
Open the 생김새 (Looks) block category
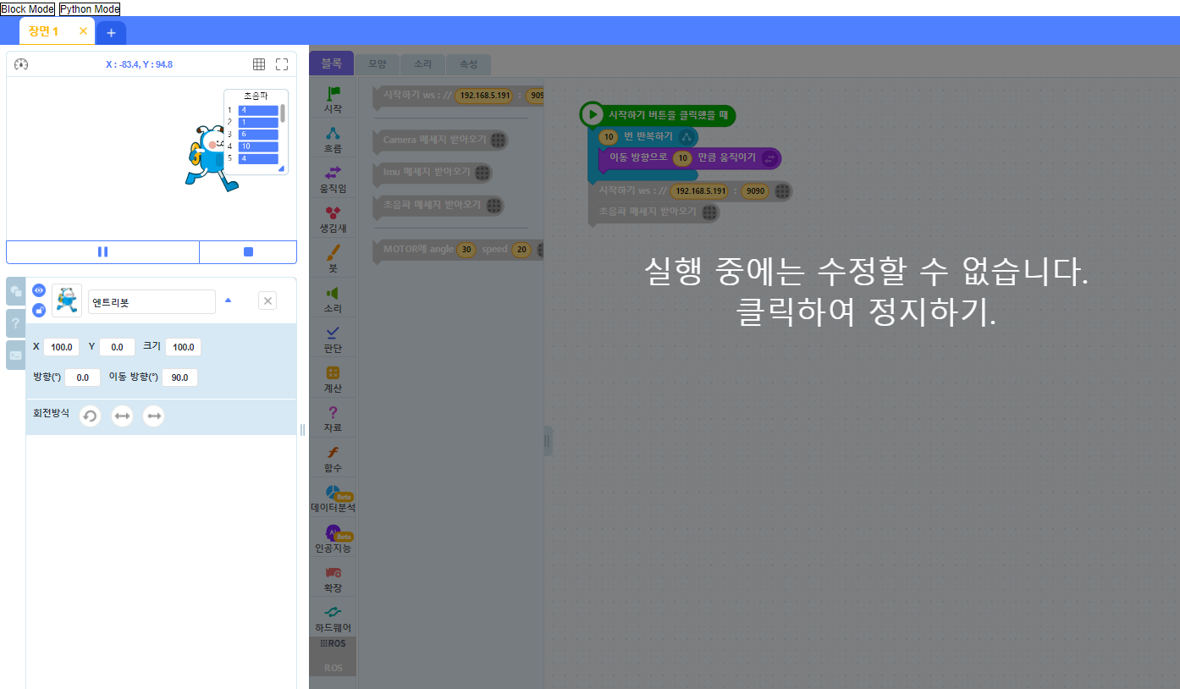click(332, 218)
